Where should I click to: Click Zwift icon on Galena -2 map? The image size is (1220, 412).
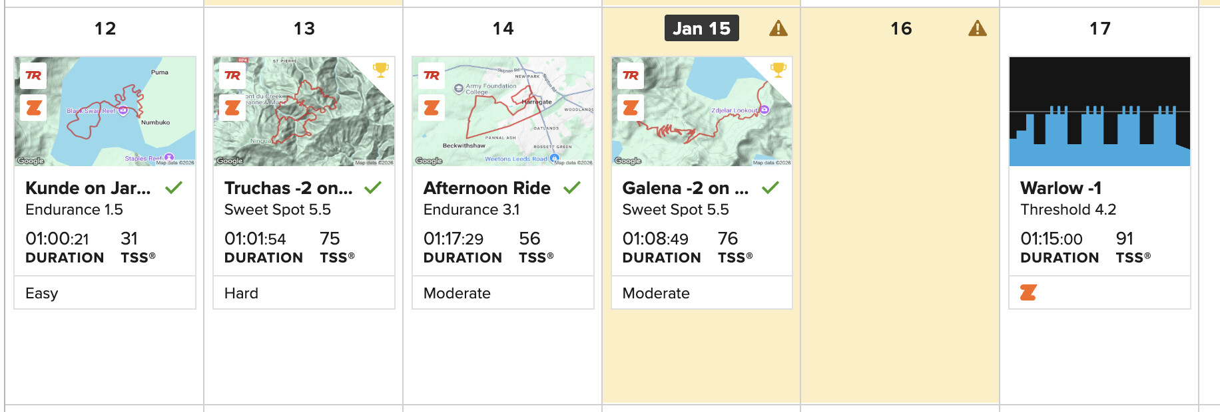631,108
